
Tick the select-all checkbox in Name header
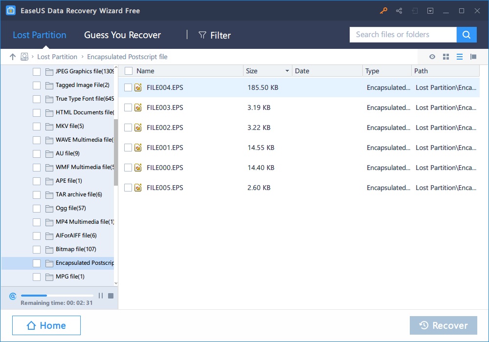[x=129, y=71]
